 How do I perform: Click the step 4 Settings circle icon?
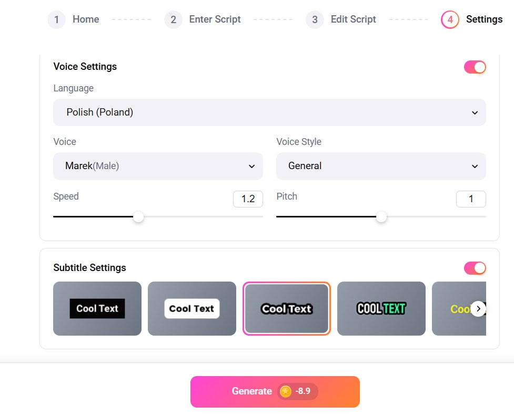(450, 20)
